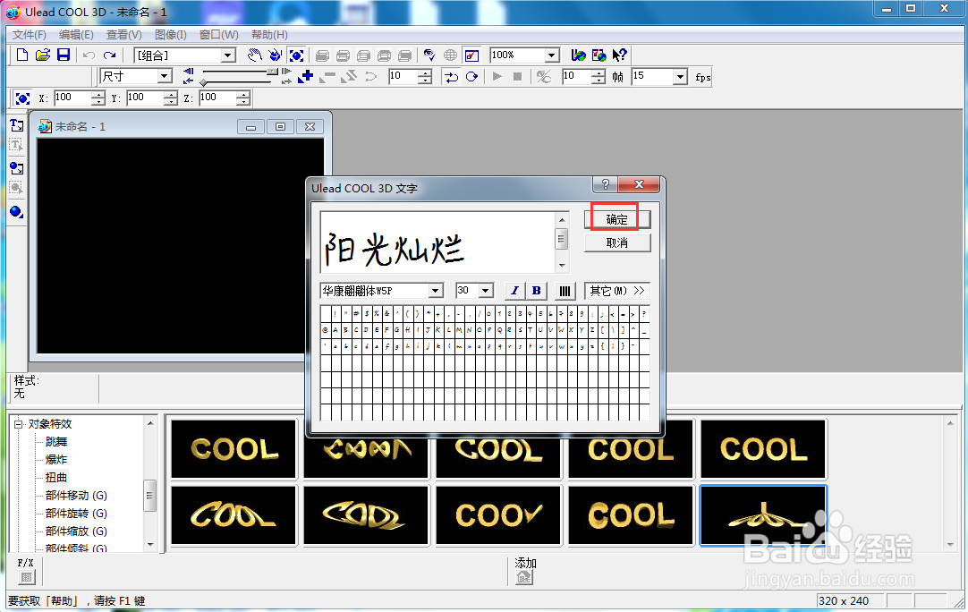Open file using folder icon
This screenshot has width=968, height=612.
[43, 55]
